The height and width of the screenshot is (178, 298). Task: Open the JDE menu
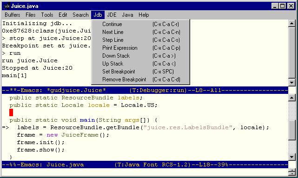pos(112,15)
